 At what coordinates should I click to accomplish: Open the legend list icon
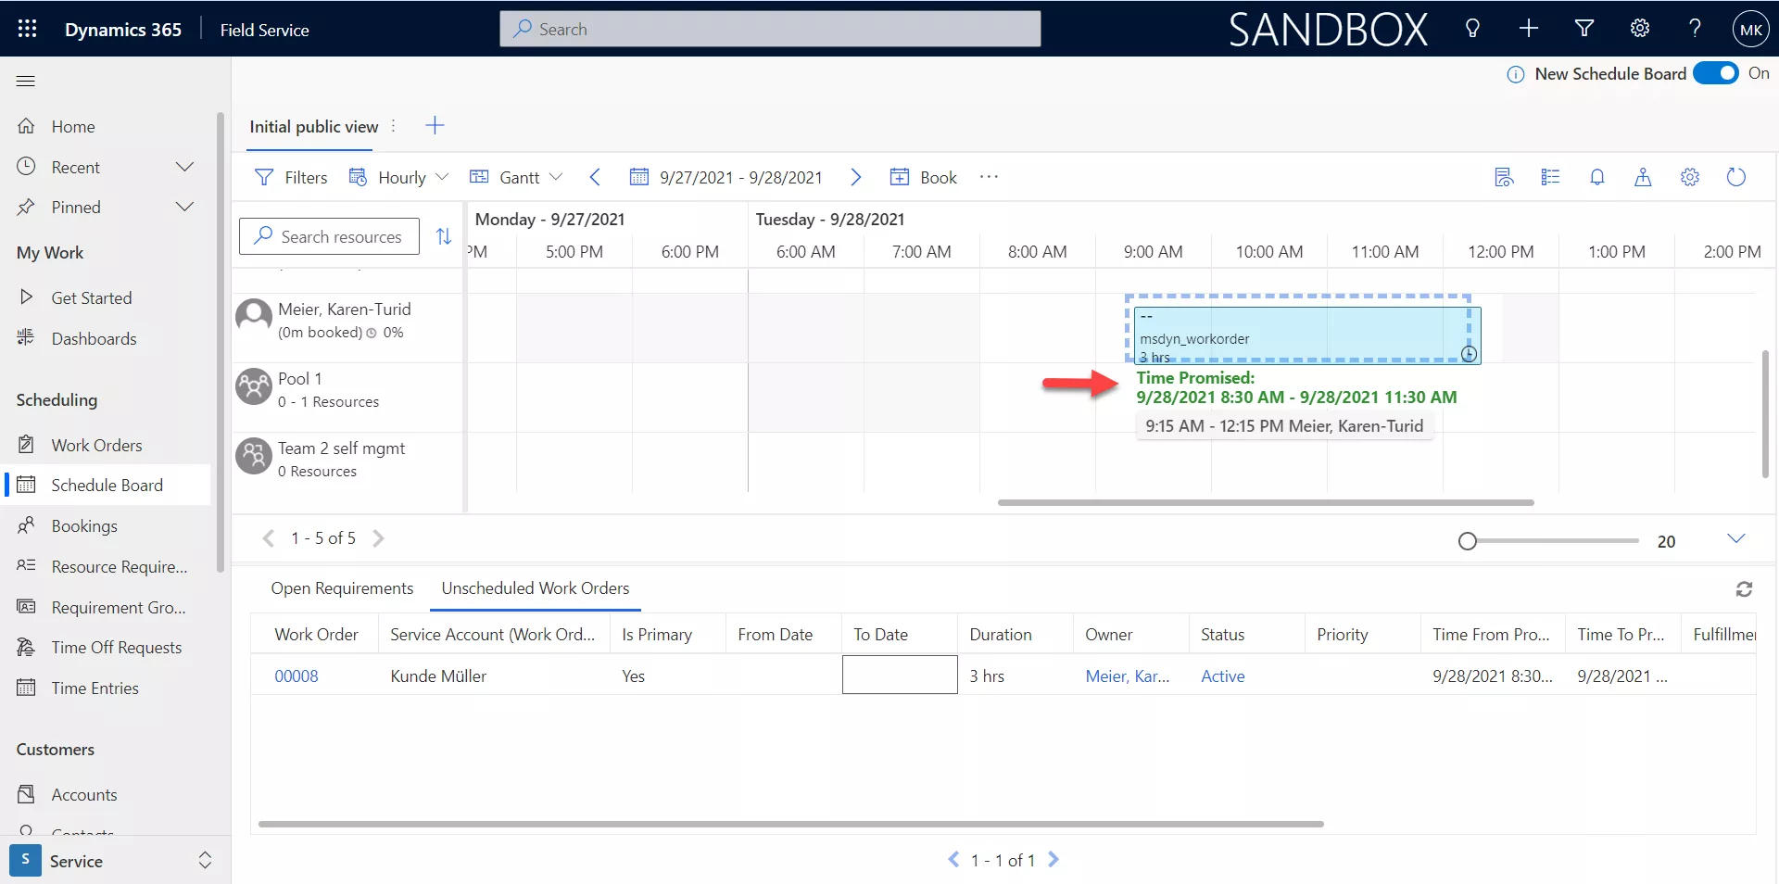click(1550, 177)
